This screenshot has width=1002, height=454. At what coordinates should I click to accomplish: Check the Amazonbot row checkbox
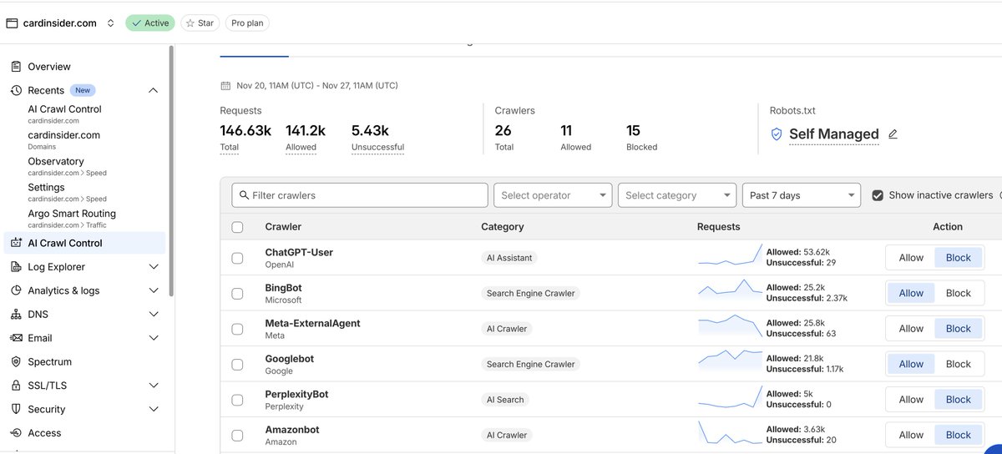coord(237,436)
